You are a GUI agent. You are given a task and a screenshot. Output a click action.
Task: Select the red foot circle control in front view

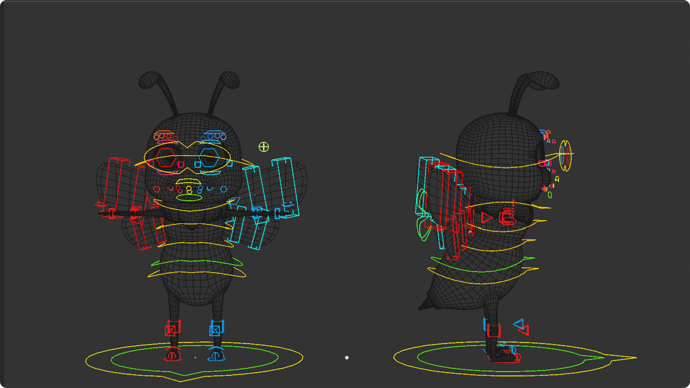coord(172,356)
